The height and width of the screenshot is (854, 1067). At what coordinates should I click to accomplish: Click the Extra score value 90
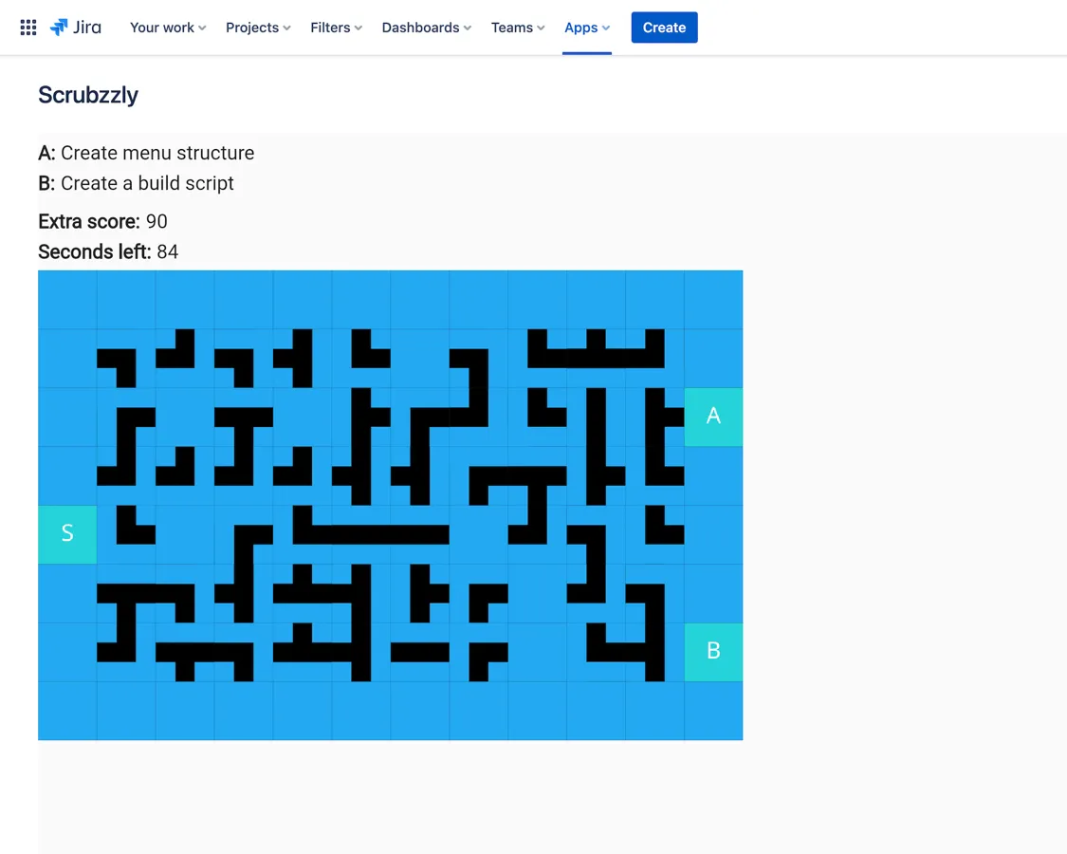tap(156, 221)
